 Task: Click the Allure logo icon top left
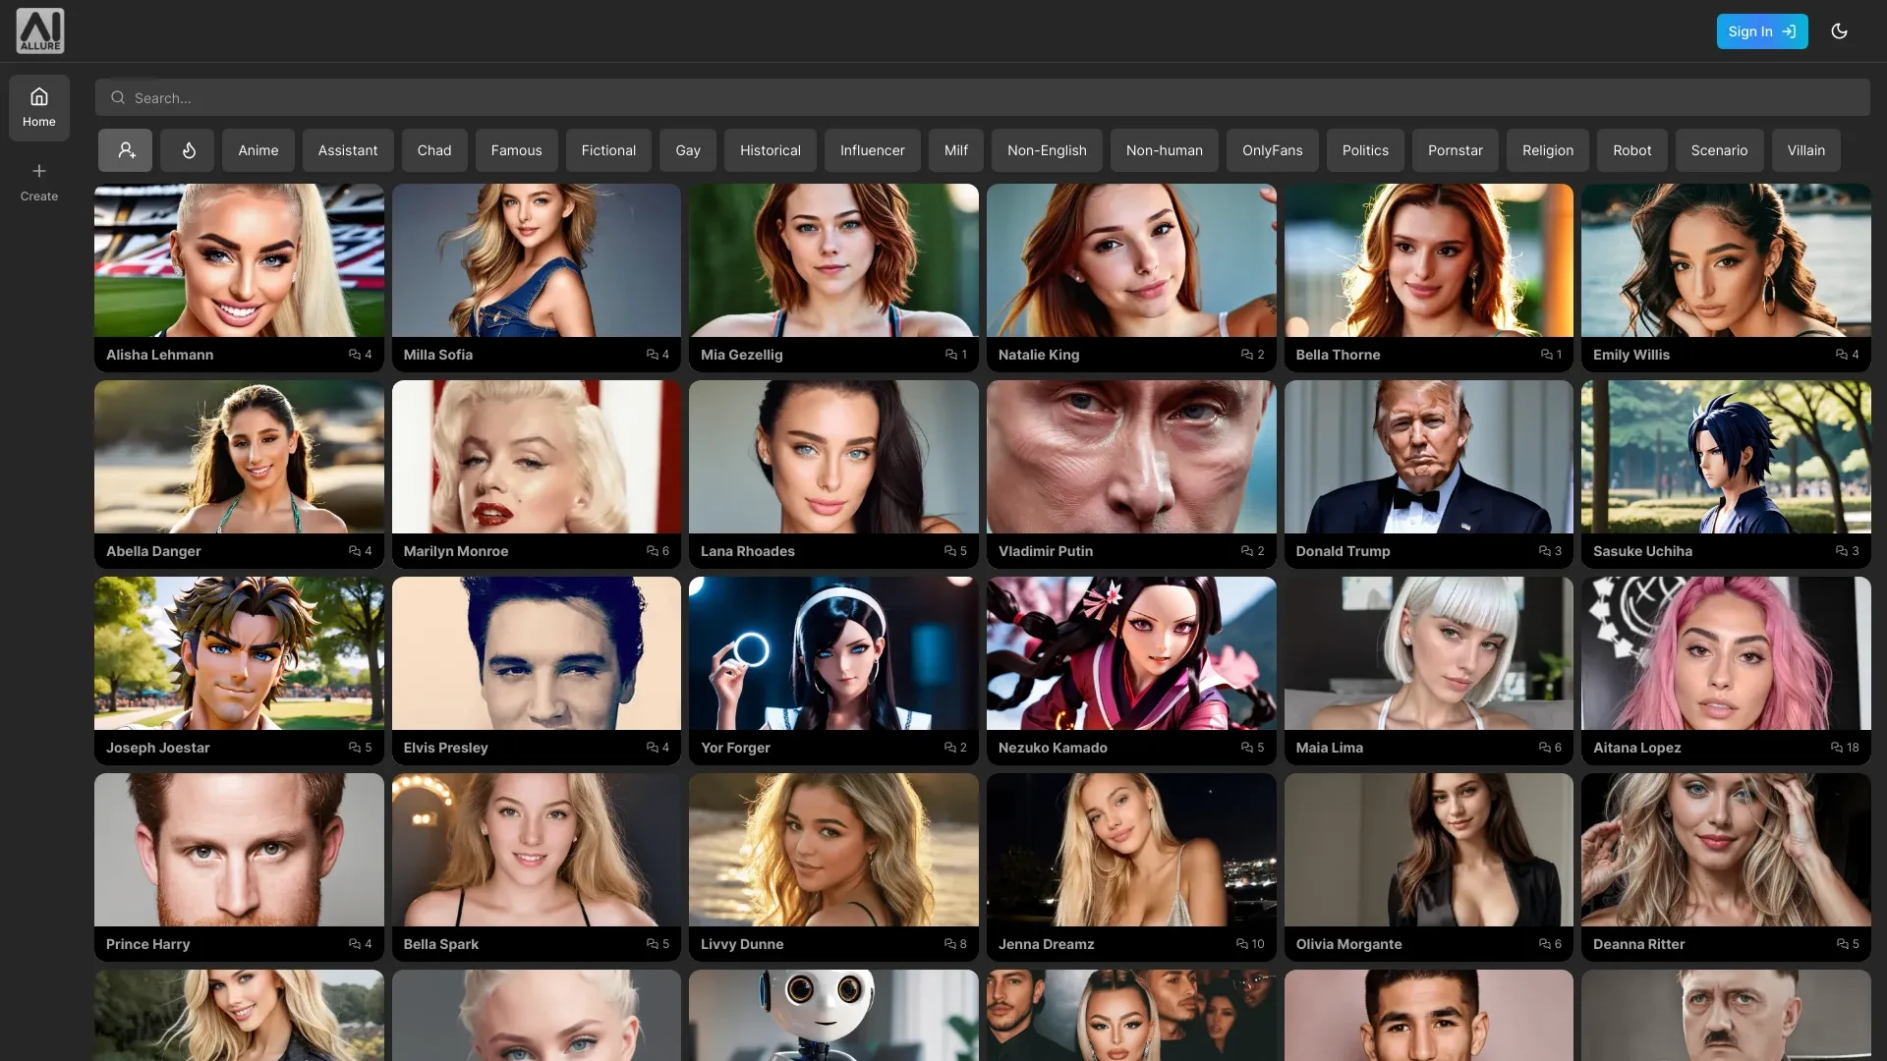[39, 29]
